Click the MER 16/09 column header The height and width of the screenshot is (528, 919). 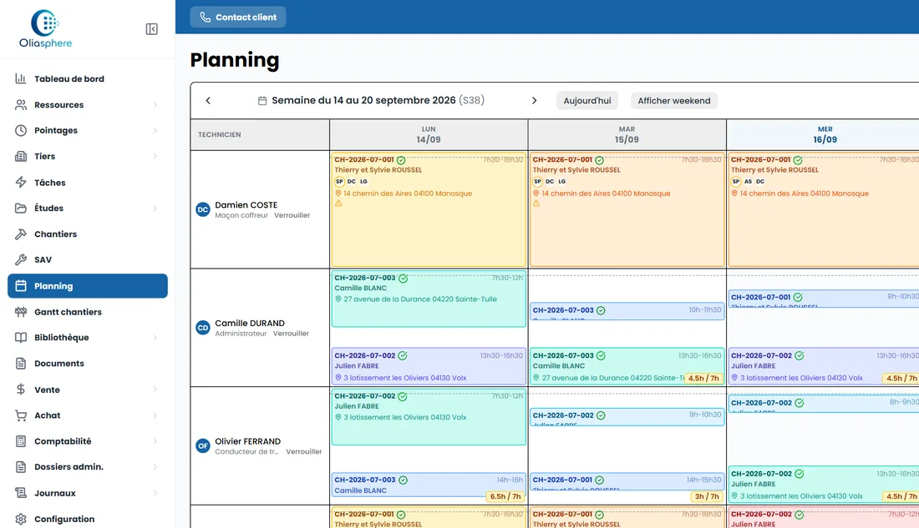(x=825, y=134)
